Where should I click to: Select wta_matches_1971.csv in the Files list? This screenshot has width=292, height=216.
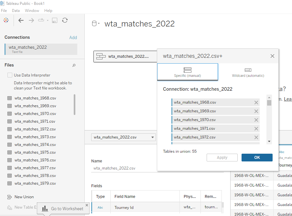(35, 121)
